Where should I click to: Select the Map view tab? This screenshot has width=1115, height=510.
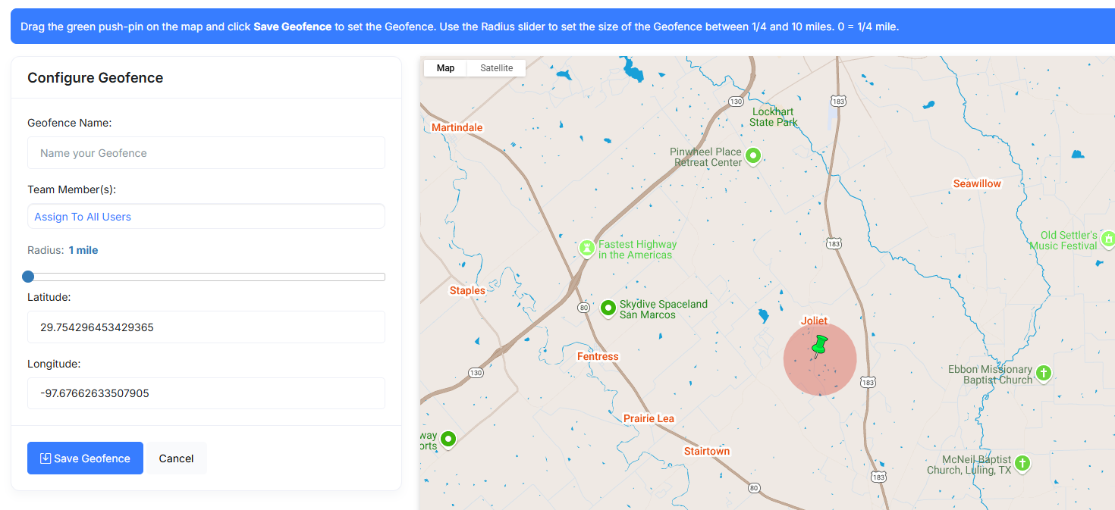click(x=445, y=68)
